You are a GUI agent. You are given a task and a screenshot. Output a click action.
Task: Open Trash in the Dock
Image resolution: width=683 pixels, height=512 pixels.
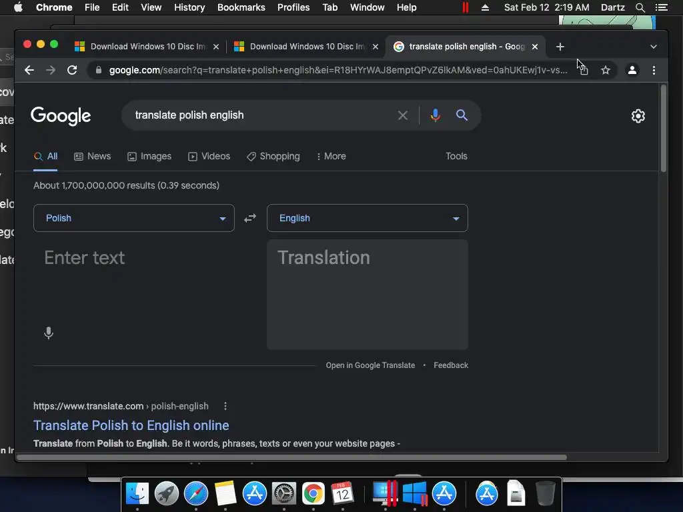545,494
